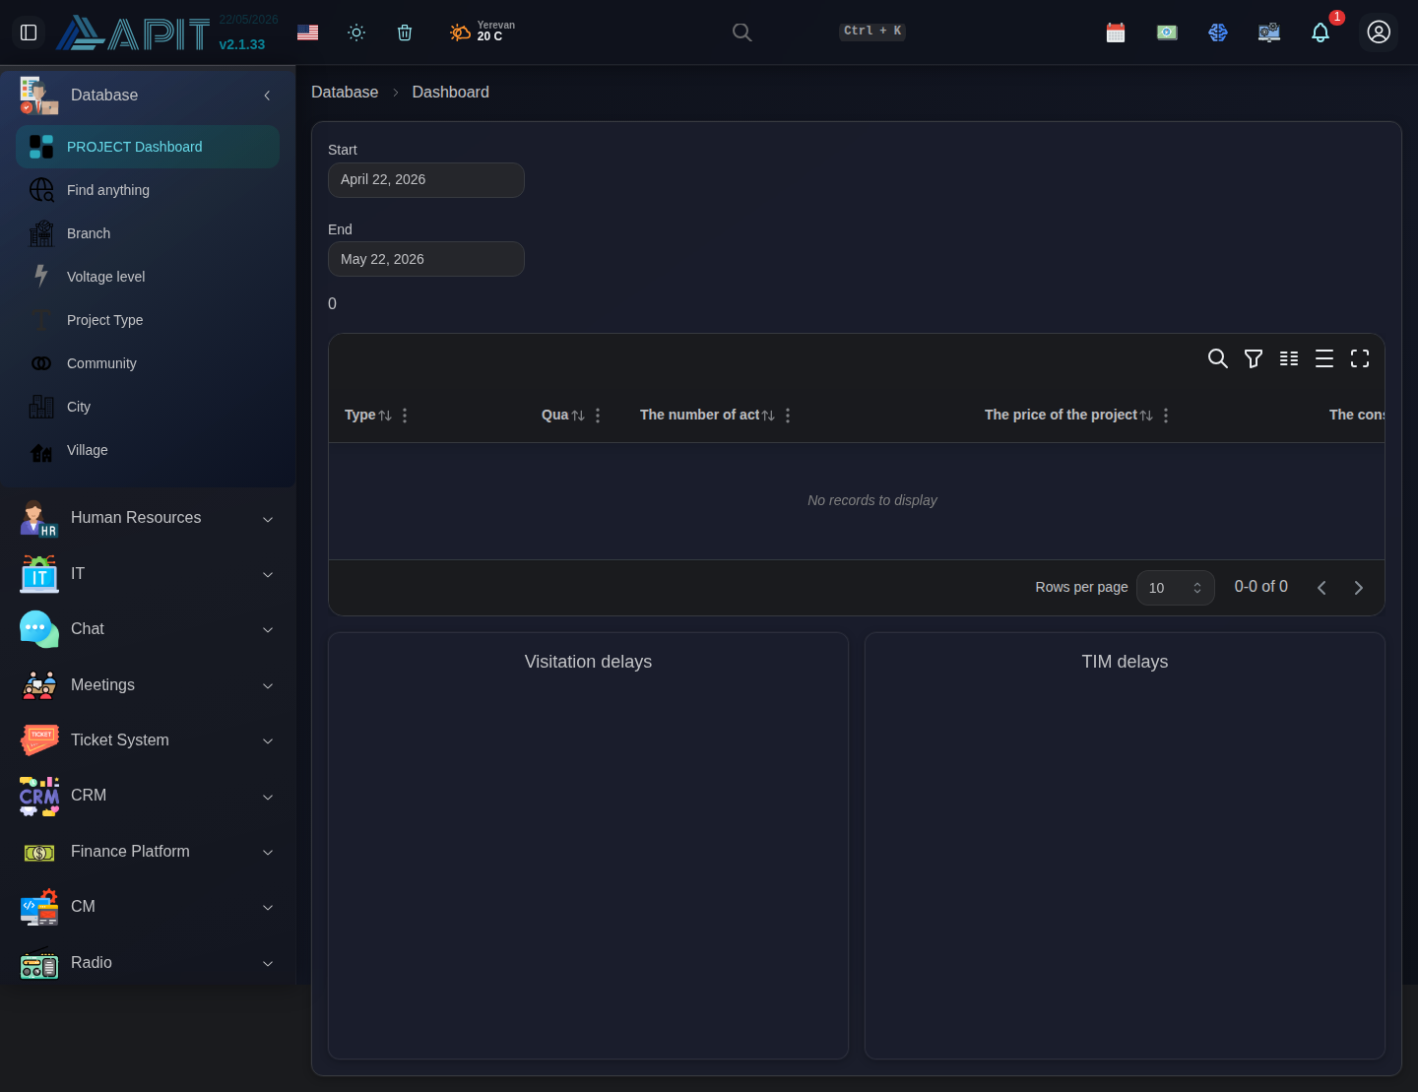Click Dashboard breadcrumb
The height and width of the screenshot is (1092, 1418).
click(450, 92)
